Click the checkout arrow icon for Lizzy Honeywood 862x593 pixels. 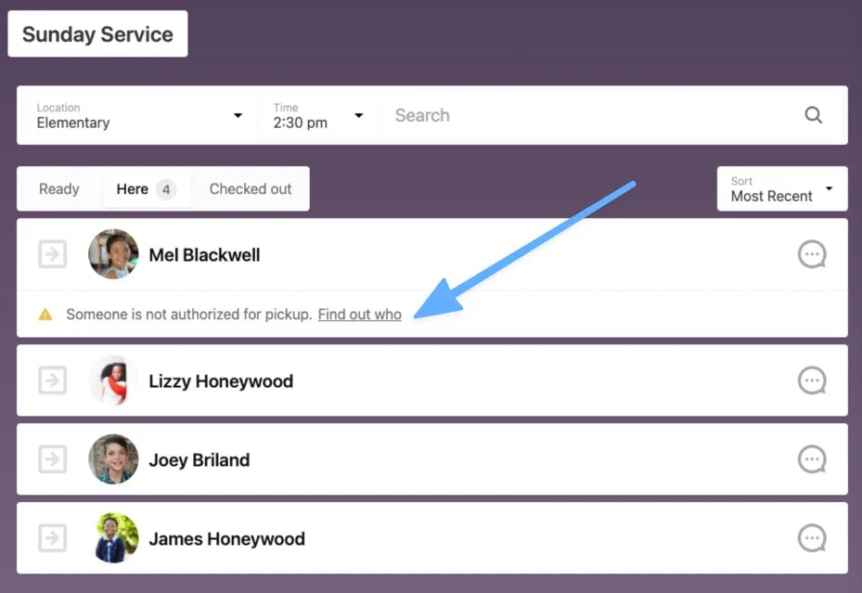point(53,380)
